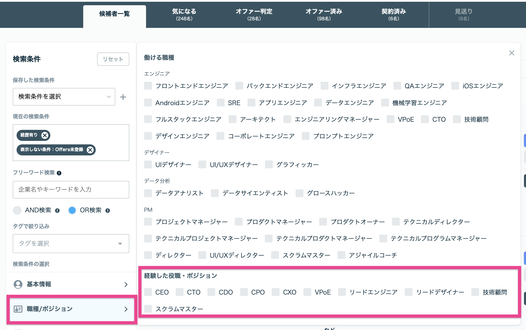Add a saved search condition with plus icon
The image size is (526, 330).
coord(123,97)
